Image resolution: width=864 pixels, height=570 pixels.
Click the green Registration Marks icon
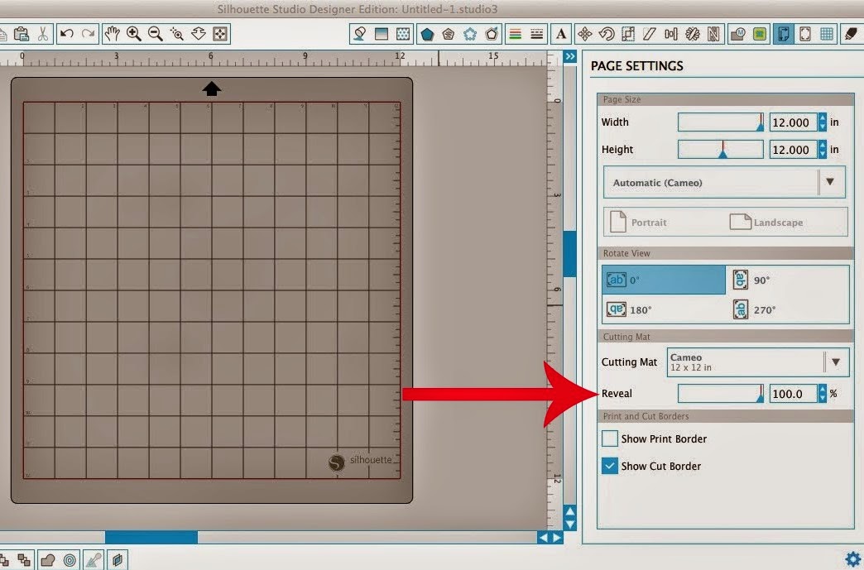(759, 34)
